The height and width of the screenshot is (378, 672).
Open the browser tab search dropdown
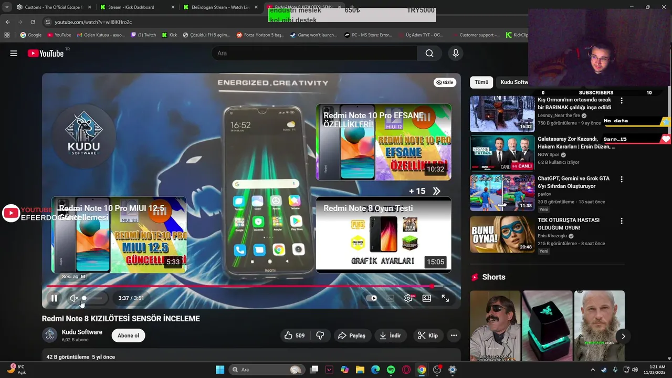(6, 7)
